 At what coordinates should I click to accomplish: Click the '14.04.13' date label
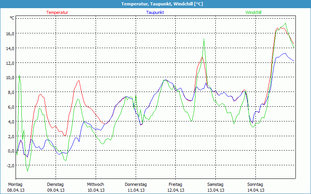click(256, 190)
